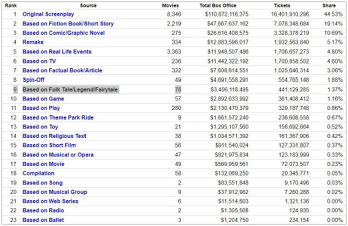Select the Spin-Off source link

click(34, 80)
